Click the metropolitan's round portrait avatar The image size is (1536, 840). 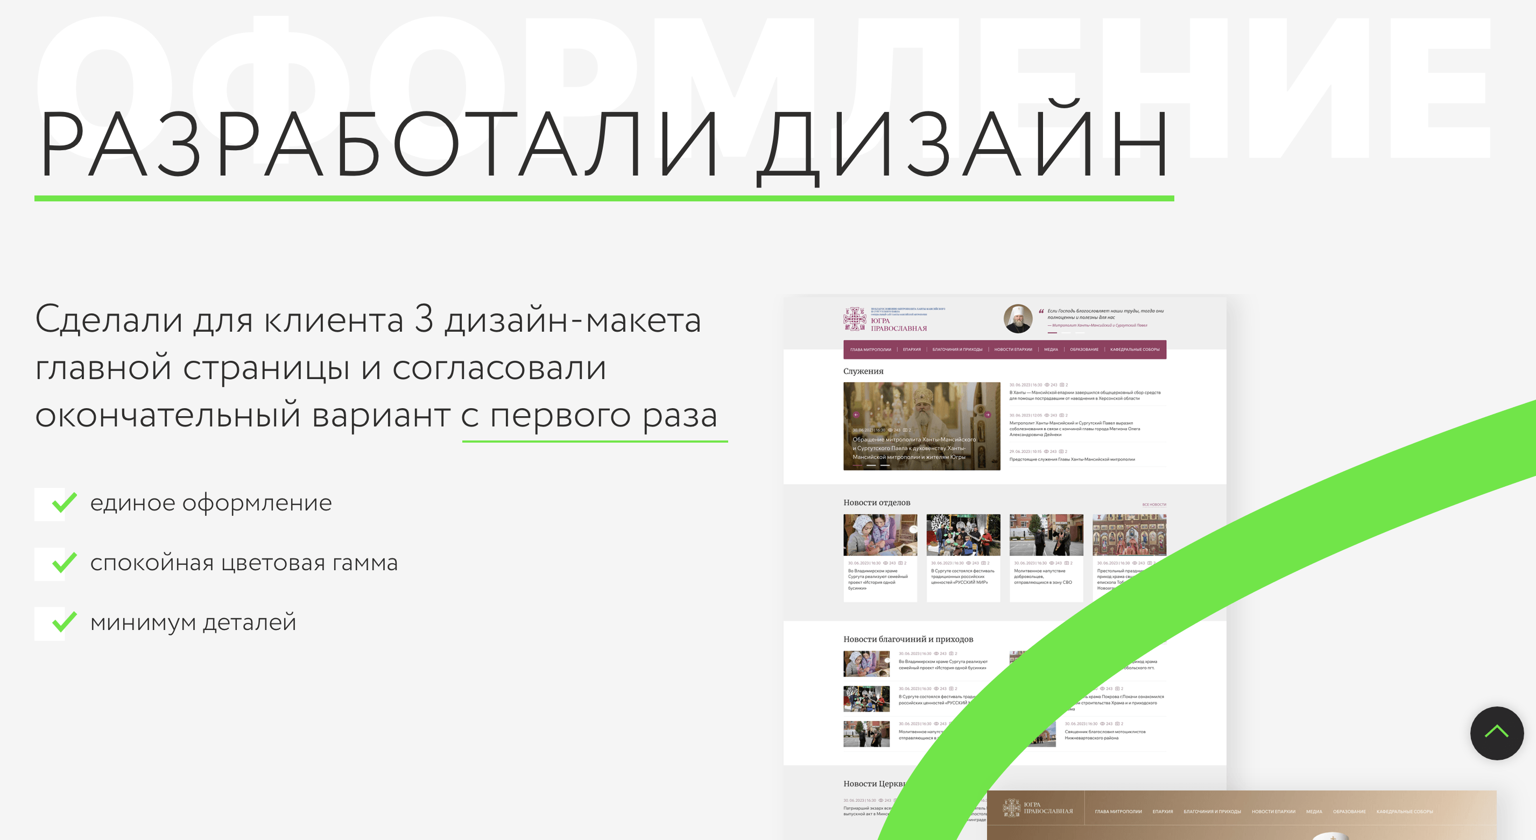(1018, 319)
